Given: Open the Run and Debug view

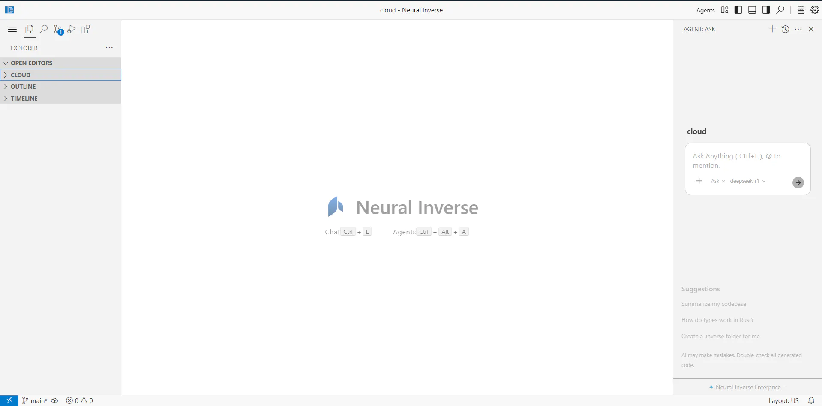Looking at the screenshot, I should (x=71, y=30).
